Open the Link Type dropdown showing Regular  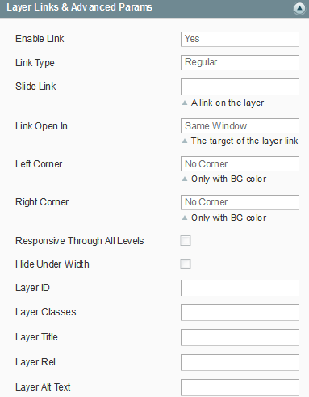pyautogui.click(x=240, y=62)
